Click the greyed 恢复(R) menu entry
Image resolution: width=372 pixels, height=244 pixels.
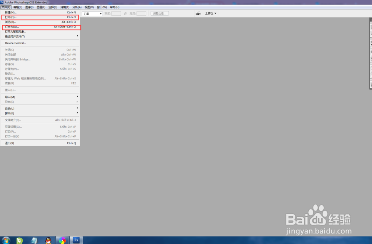(40, 83)
